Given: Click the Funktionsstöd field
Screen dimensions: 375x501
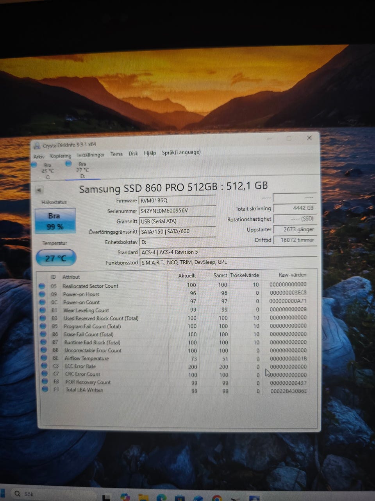Looking at the screenshot, I should tap(228, 262).
